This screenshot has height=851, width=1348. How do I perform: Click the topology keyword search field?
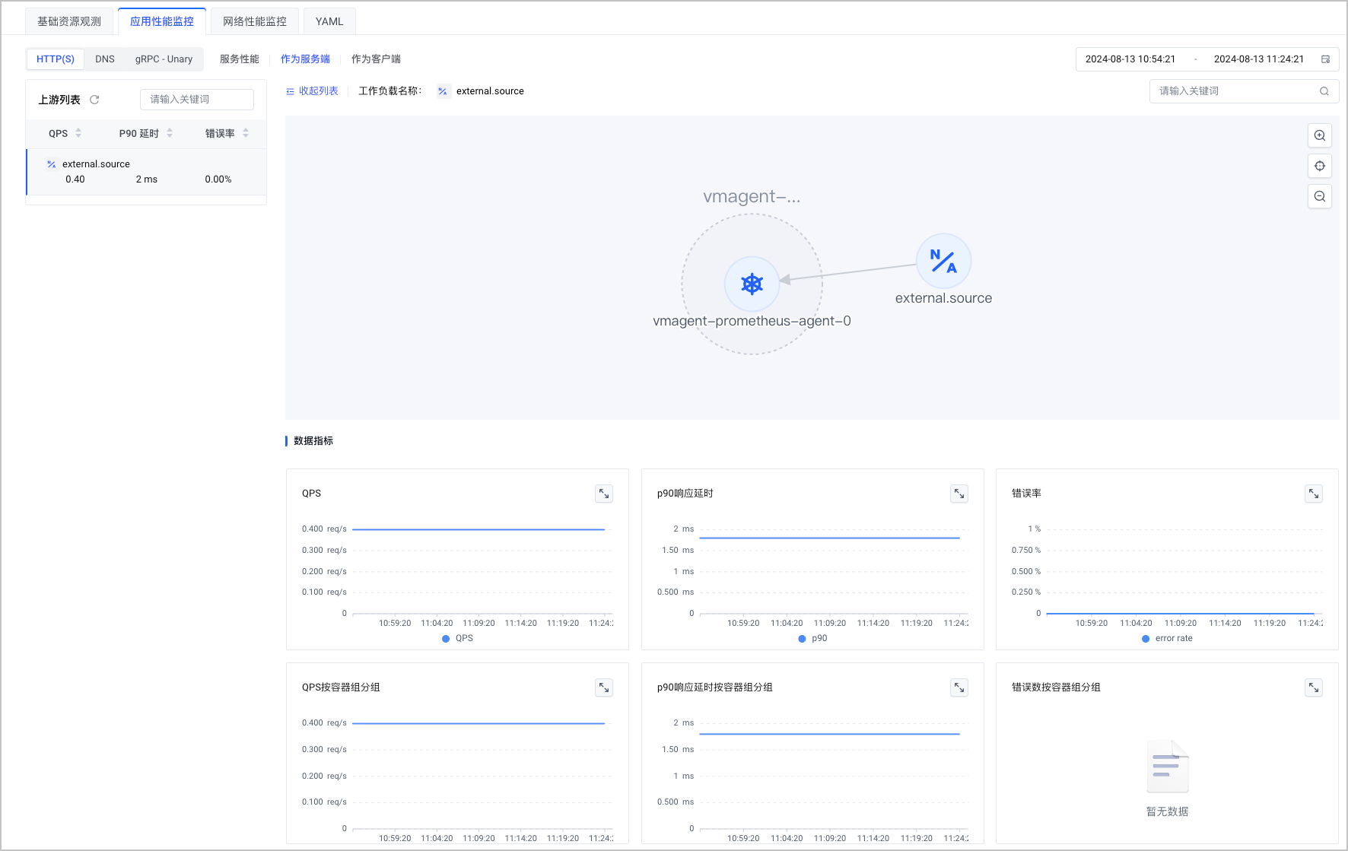[x=1244, y=91]
